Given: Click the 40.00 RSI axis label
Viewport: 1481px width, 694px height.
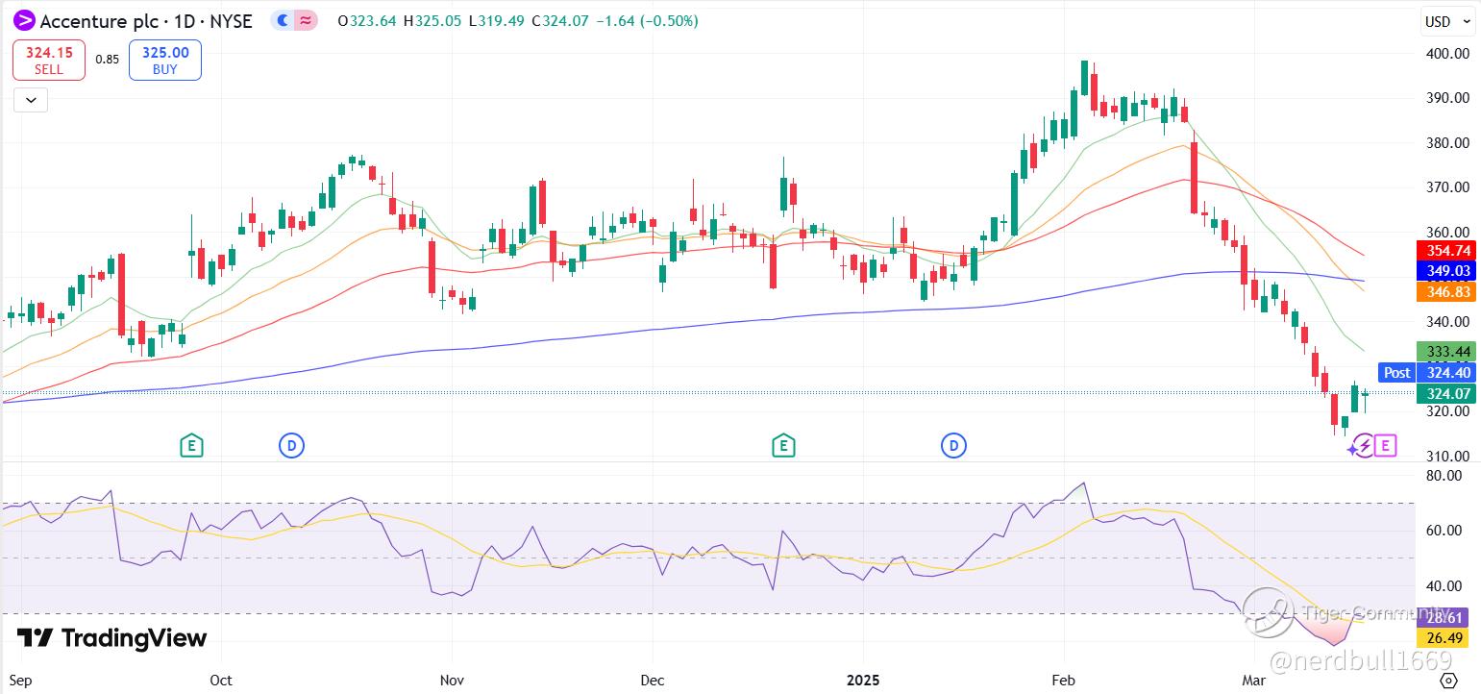Looking at the screenshot, I should tap(1444, 585).
